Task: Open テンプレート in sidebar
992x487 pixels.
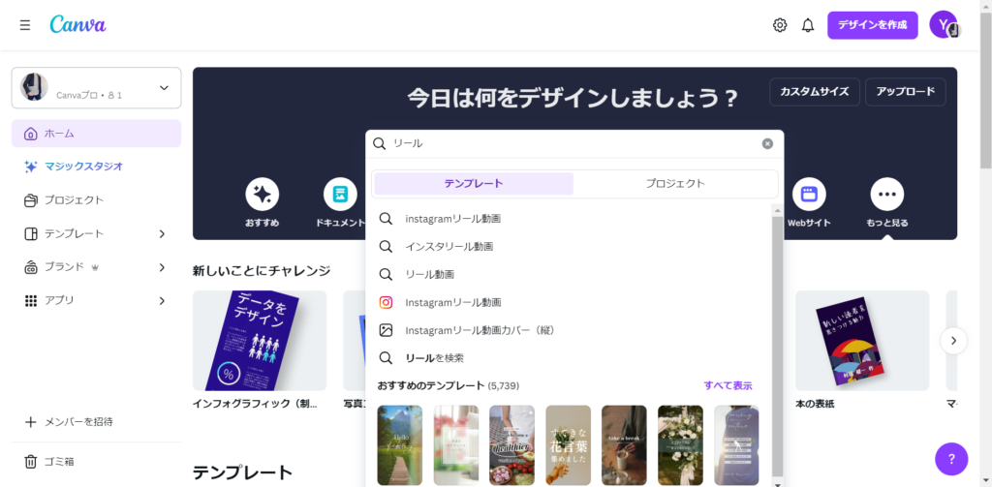Action: tap(74, 233)
